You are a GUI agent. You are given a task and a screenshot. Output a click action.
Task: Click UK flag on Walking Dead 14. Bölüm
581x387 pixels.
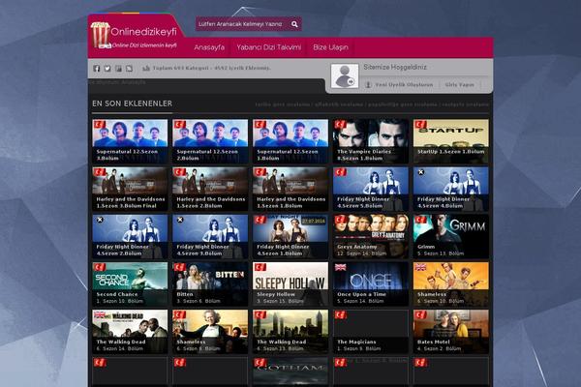(x=100, y=314)
